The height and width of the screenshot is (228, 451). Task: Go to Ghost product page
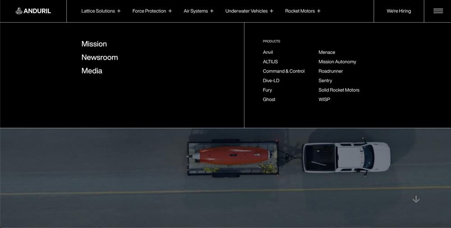point(269,99)
